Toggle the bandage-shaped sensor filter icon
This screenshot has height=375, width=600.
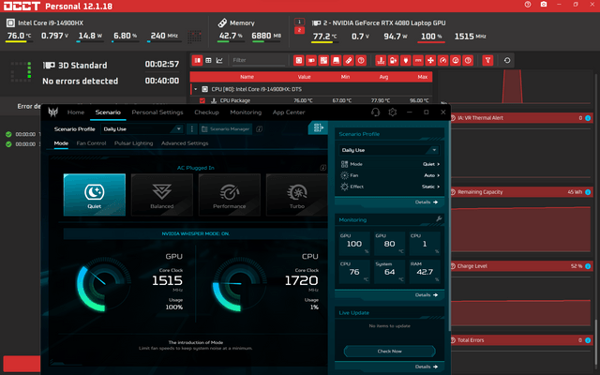tap(348, 60)
